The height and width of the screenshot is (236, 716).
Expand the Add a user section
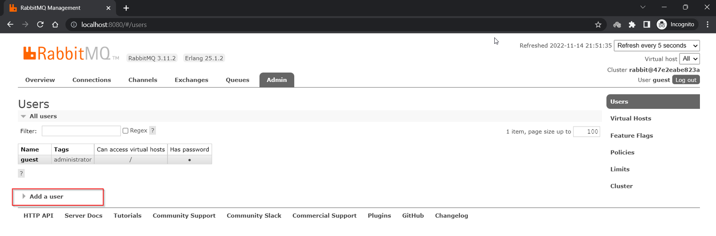[x=46, y=197]
